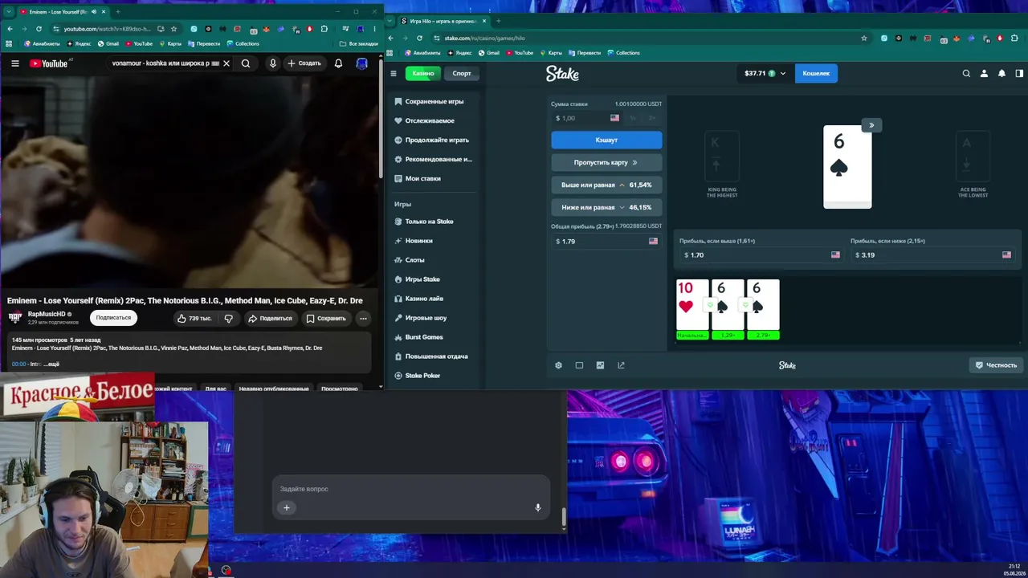Open Сохраненные игры in Stake sidebar

[x=434, y=101]
